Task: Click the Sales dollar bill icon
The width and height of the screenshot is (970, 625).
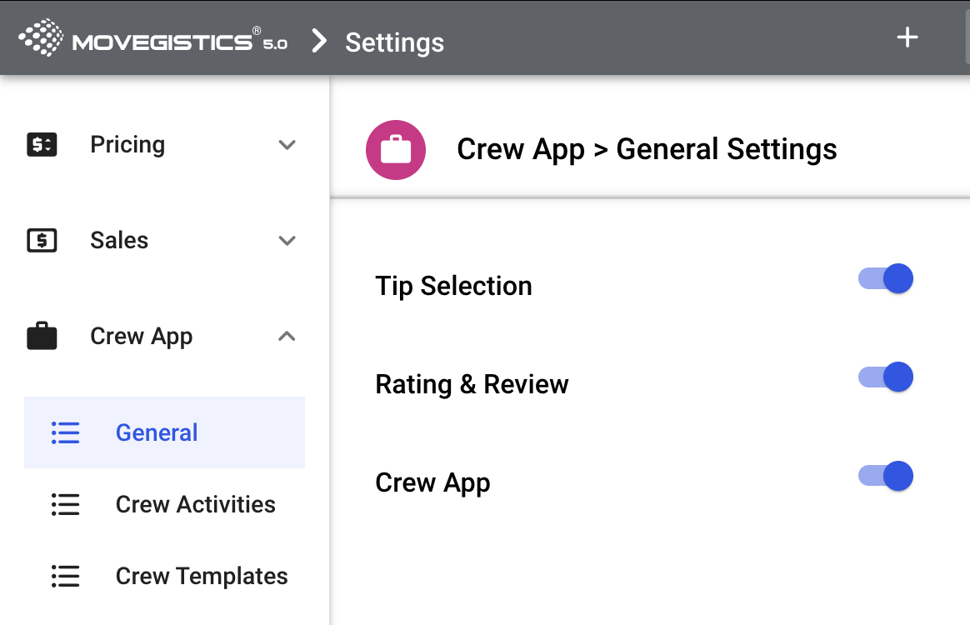Action: pyautogui.click(x=42, y=241)
